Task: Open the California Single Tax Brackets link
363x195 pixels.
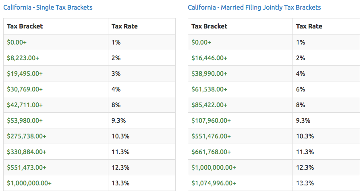Action: [48, 7]
